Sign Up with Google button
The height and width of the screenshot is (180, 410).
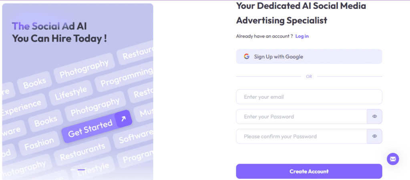tap(309, 56)
